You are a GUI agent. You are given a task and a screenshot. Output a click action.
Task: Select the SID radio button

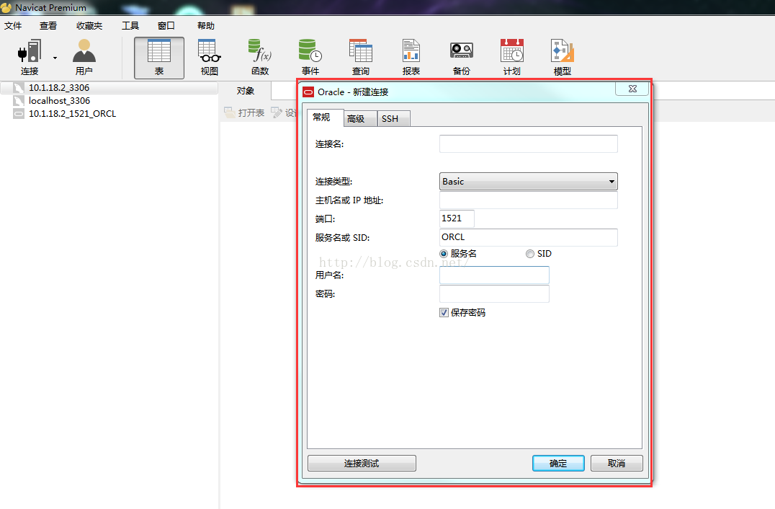click(x=530, y=254)
